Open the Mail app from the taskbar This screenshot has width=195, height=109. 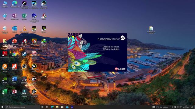coord(67,107)
